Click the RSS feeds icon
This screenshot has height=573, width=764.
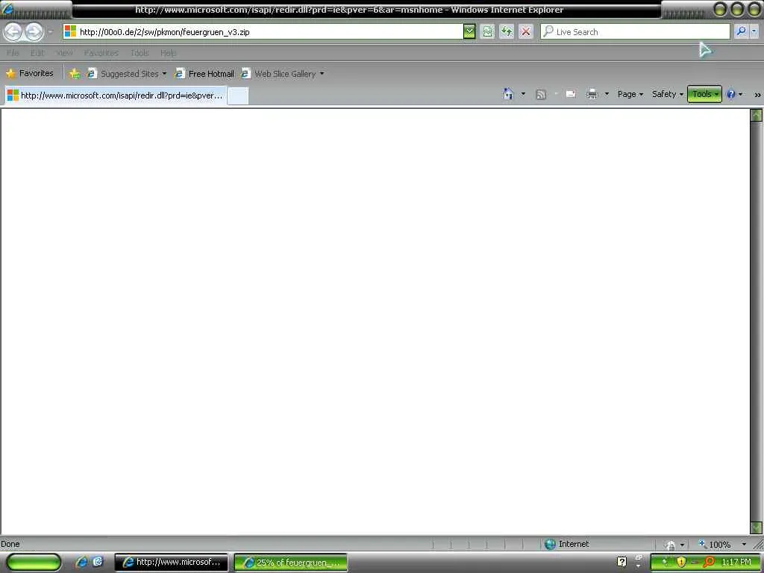pos(541,95)
